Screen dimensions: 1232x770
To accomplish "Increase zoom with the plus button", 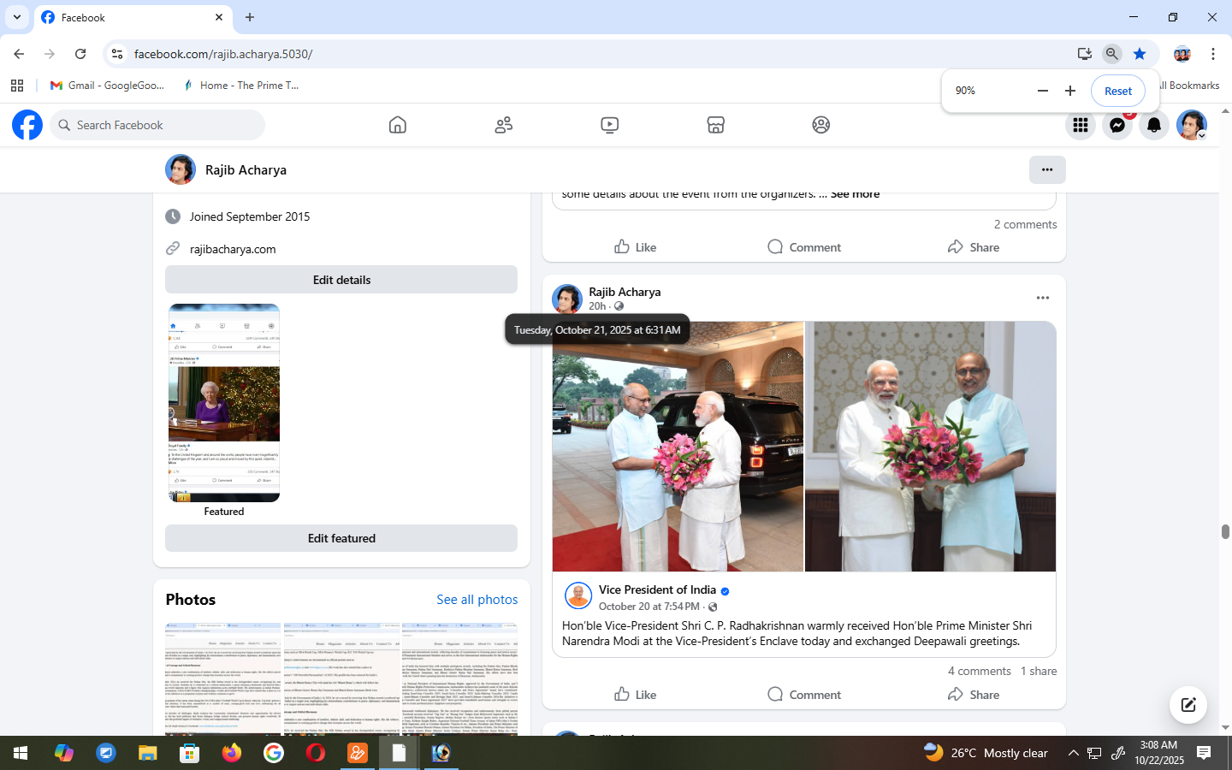I will tap(1069, 91).
